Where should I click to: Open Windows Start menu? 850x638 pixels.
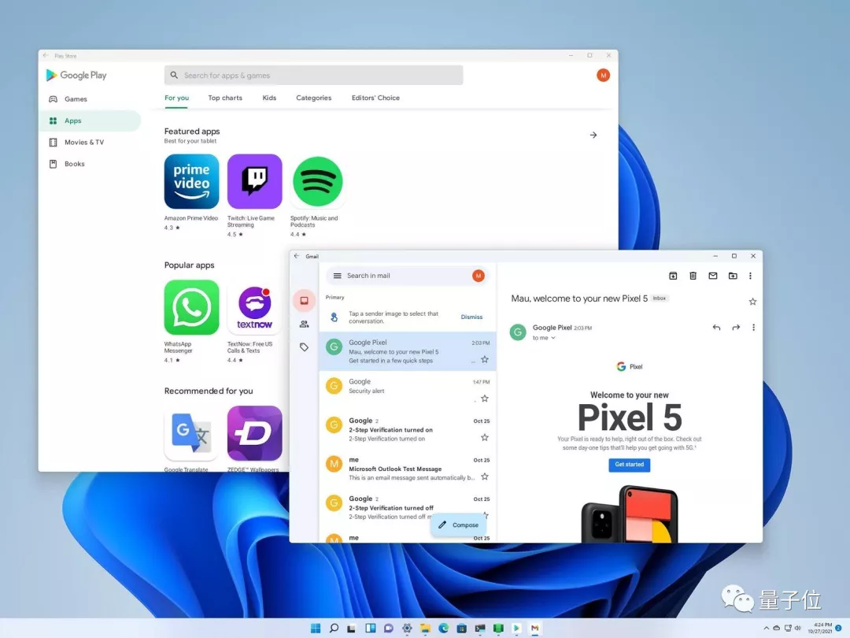click(x=316, y=629)
